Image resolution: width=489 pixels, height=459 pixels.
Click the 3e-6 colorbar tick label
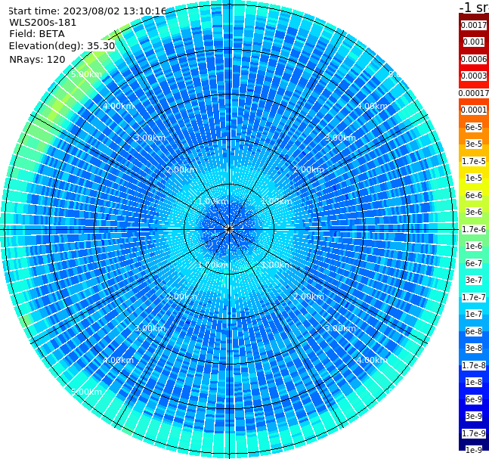(474, 212)
